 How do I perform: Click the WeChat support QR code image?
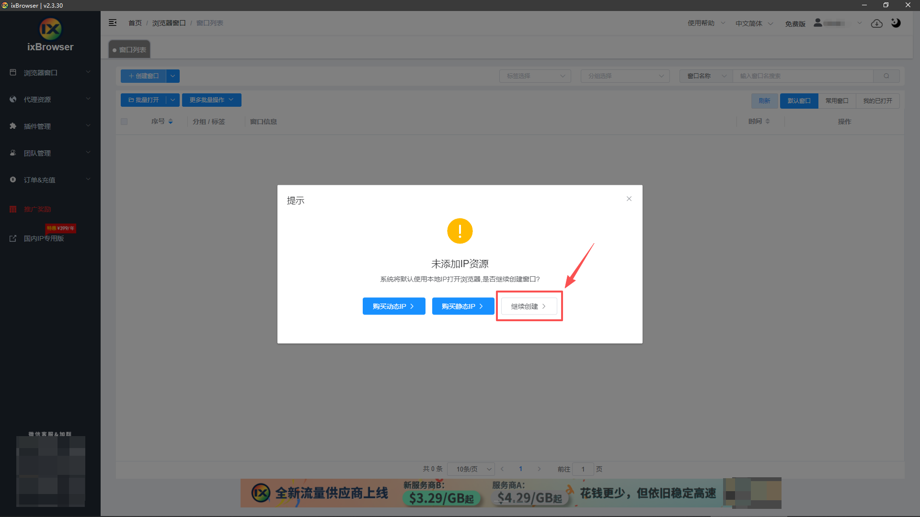(x=51, y=472)
